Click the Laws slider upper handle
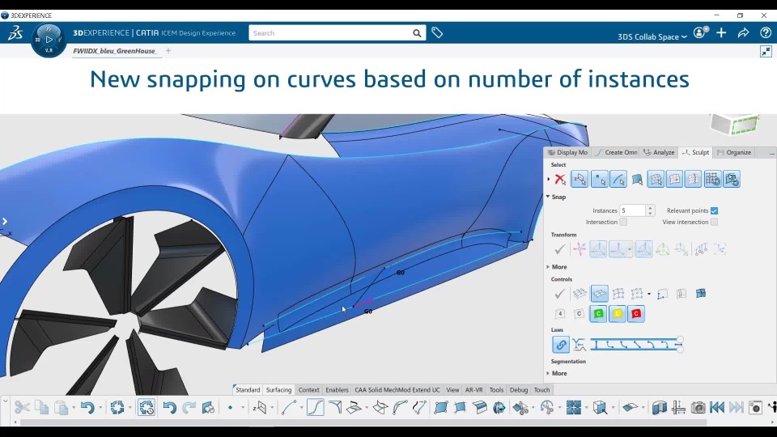Image resolution: width=777 pixels, height=437 pixels. point(680,341)
